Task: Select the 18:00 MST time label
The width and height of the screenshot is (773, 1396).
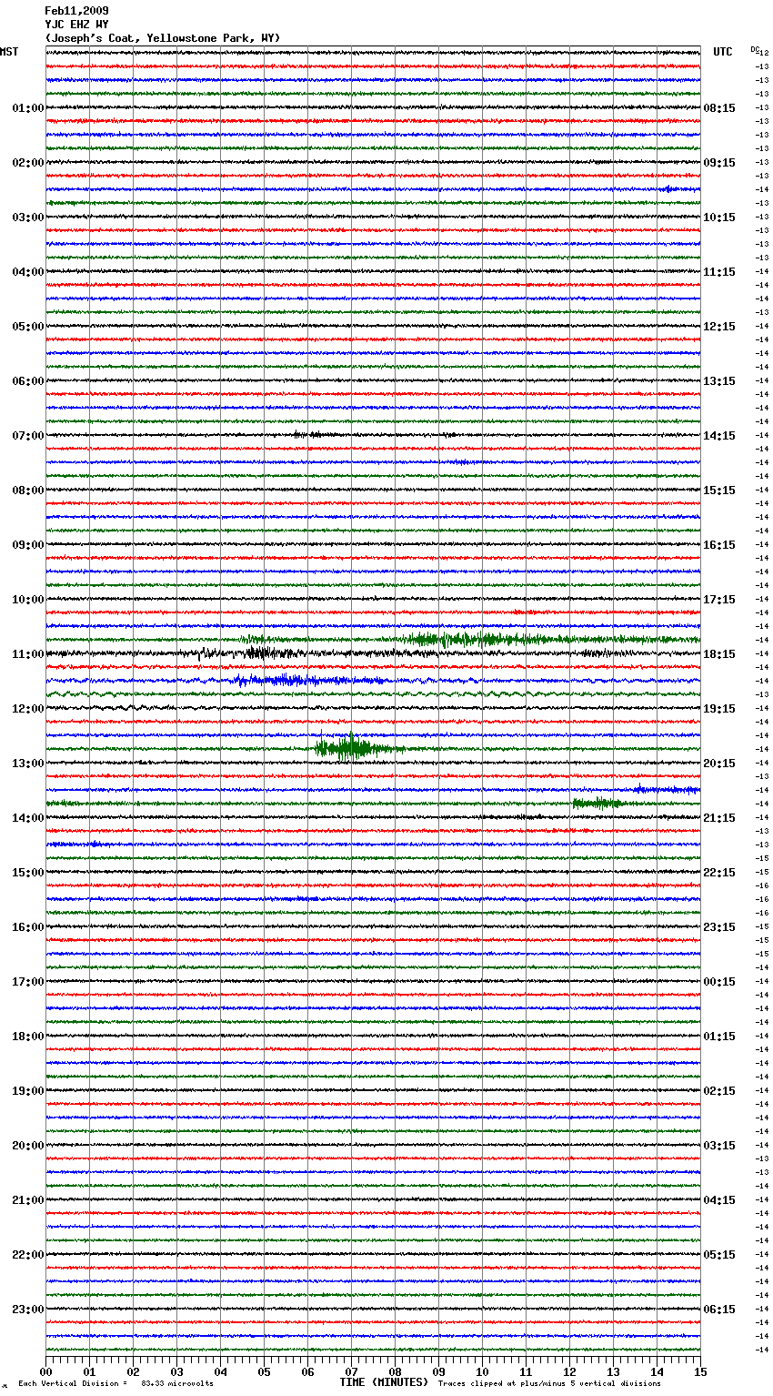Action: point(28,1037)
